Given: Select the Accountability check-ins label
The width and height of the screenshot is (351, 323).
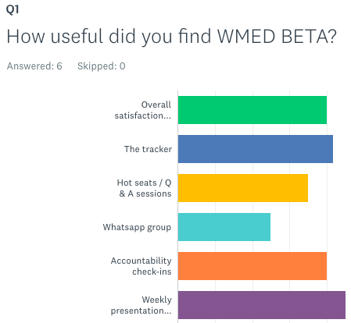Looking at the screenshot, I should click(141, 266).
